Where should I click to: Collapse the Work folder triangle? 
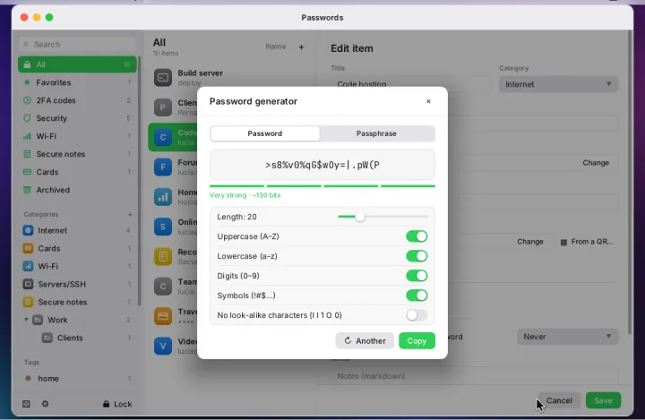pyautogui.click(x=26, y=320)
